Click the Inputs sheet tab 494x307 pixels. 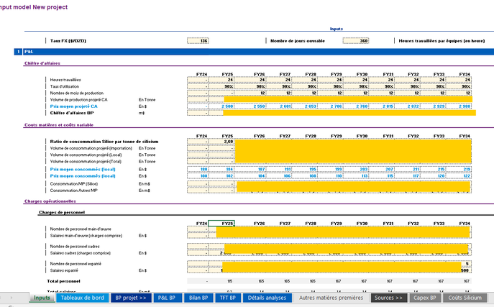pyautogui.click(x=42, y=298)
